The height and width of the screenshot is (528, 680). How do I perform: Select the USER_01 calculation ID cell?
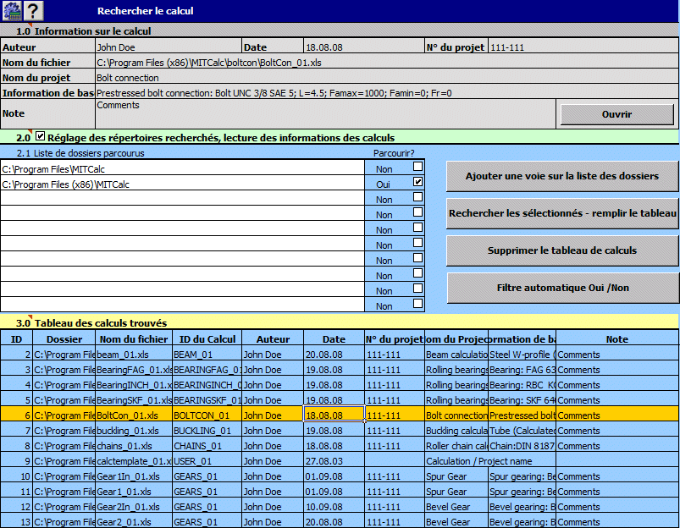click(x=207, y=461)
